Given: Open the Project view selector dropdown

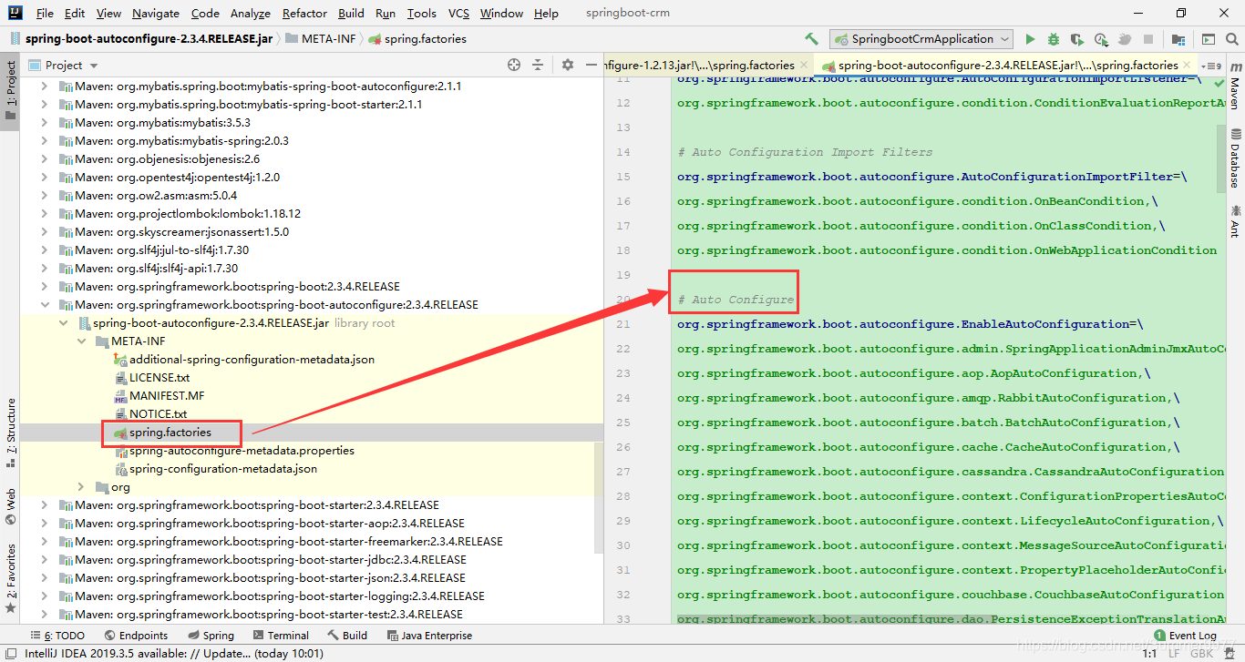Looking at the screenshot, I should click(x=94, y=66).
